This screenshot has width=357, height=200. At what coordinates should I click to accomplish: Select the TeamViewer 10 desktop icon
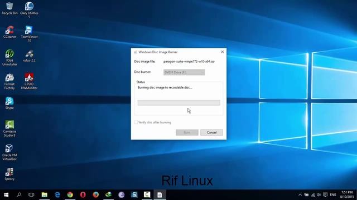(x=29, y=33)
